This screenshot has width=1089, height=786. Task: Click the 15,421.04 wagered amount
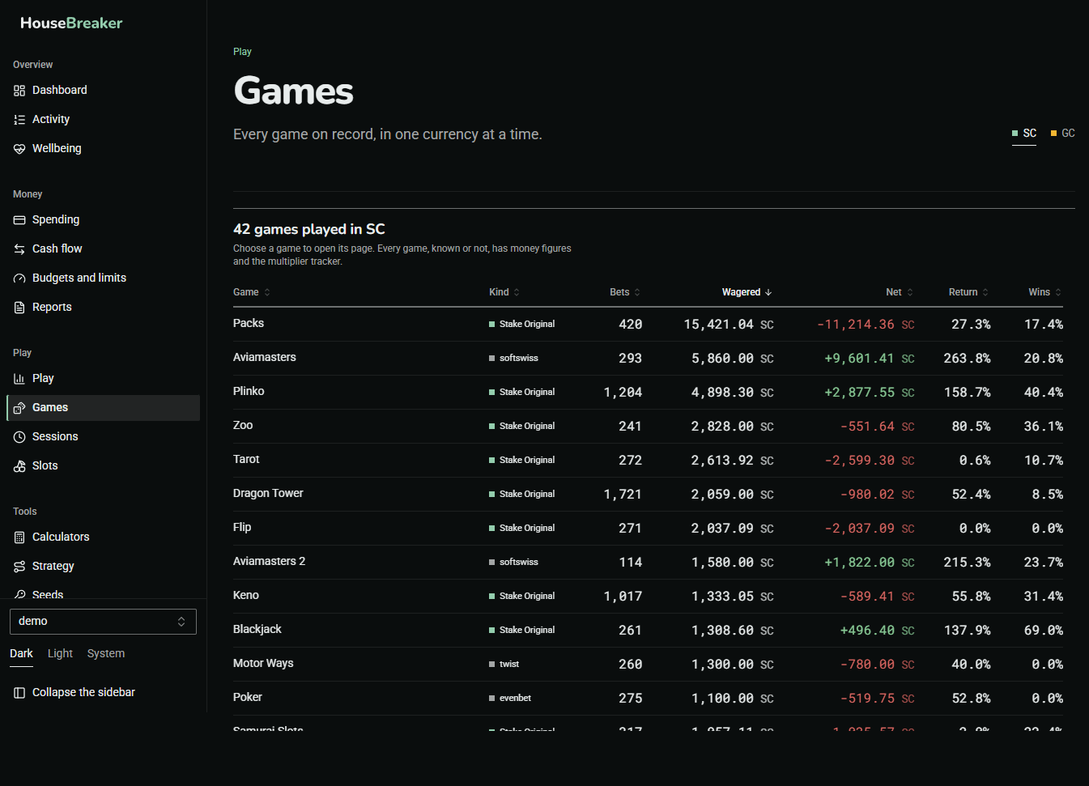718,325
